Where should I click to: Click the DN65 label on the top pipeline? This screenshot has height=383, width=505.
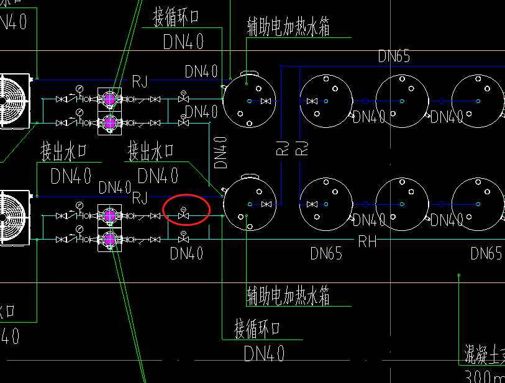[395, 56]
